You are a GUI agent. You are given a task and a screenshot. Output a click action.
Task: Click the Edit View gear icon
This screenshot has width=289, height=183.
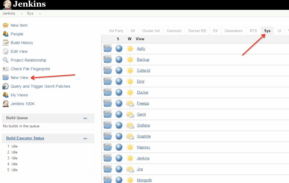coord(6,51)
